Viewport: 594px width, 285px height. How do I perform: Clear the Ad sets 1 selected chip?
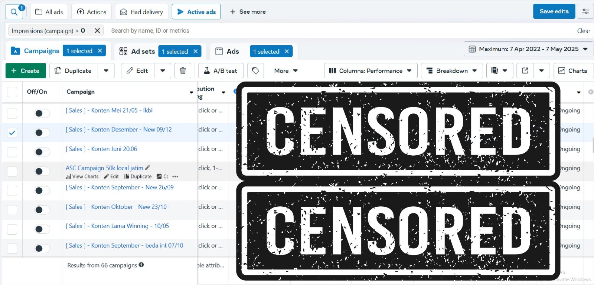point(196,52)
